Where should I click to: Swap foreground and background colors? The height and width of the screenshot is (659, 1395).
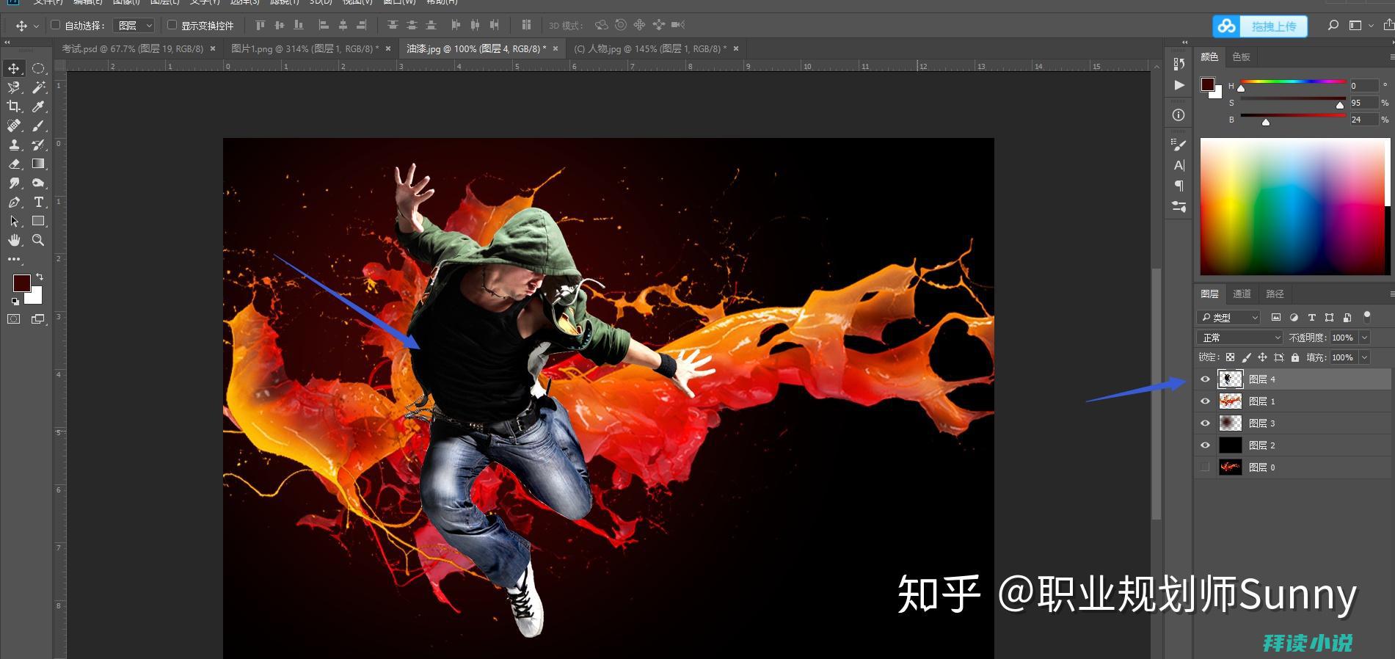point(40,277)
